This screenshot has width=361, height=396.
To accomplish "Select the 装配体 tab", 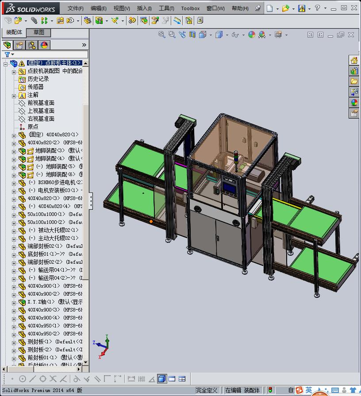I will tap(14, 32).
